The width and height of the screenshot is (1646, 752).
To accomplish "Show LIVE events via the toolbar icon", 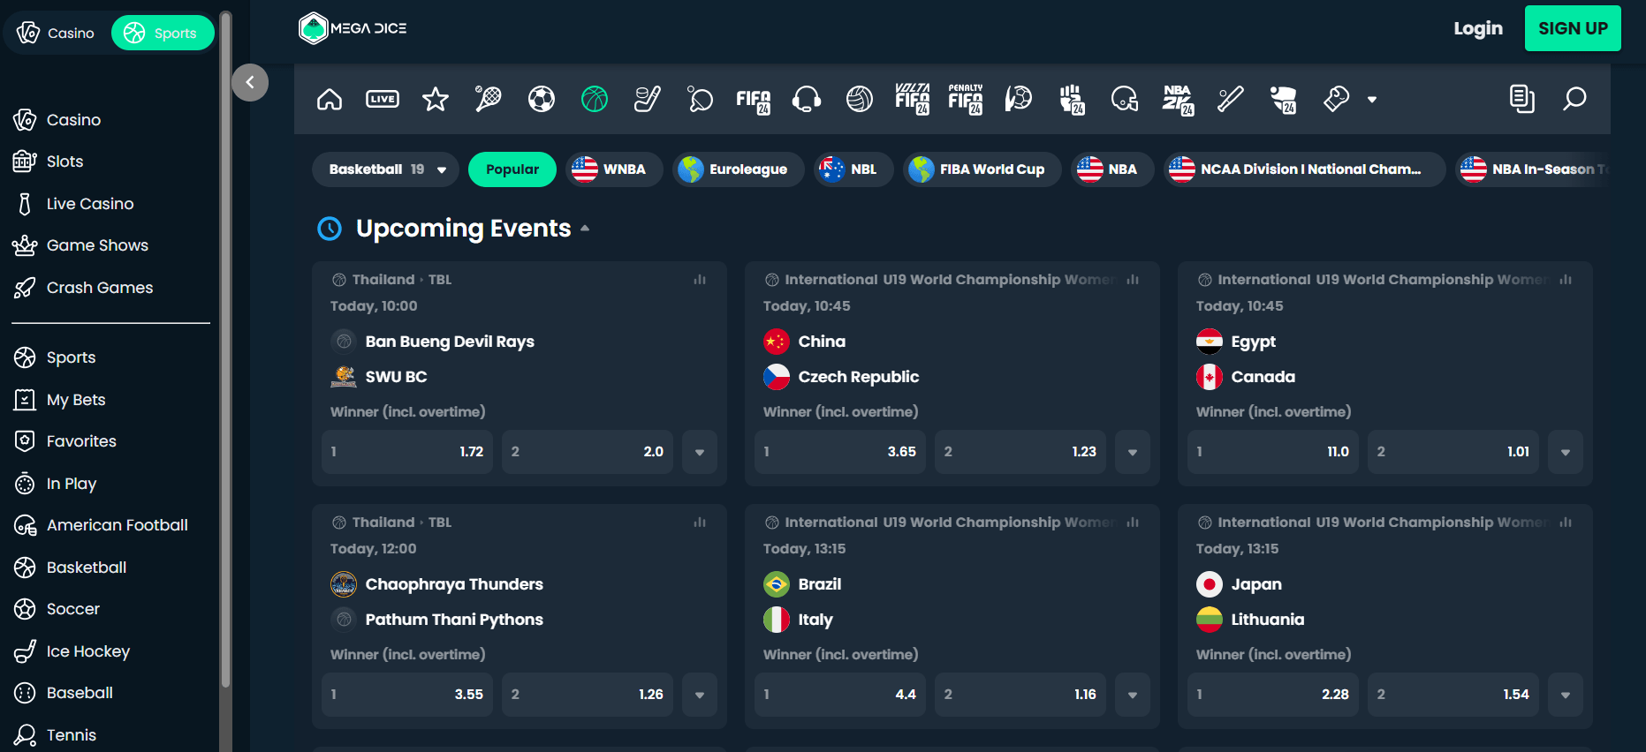I will point(383,99).
